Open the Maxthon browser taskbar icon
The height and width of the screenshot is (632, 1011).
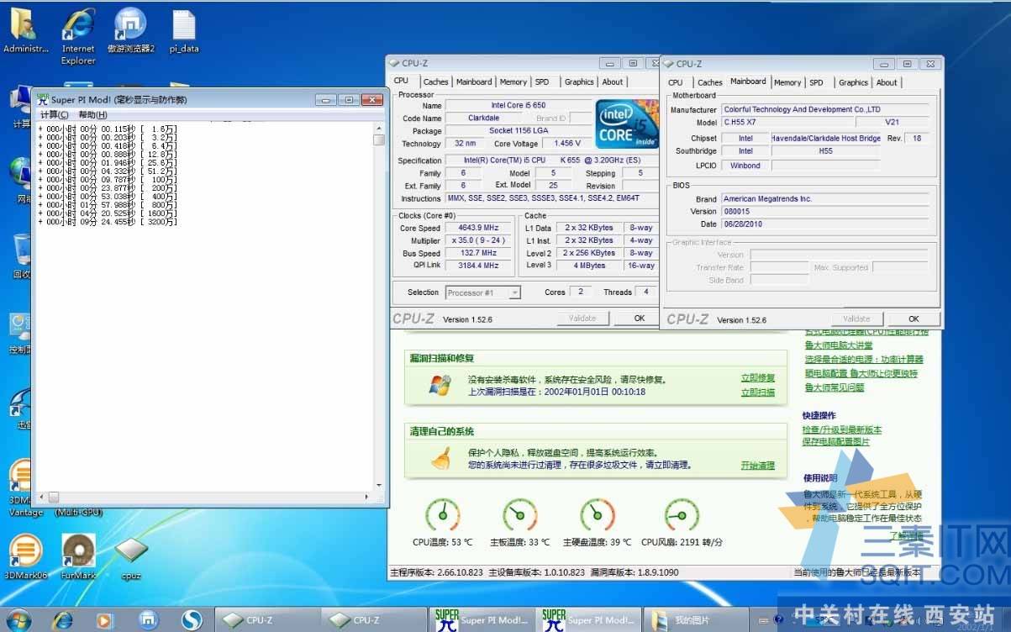pyautogui.click(x=147, y=620)
